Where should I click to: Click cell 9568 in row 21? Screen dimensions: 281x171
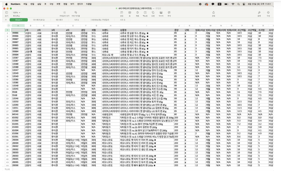[18, 92]
